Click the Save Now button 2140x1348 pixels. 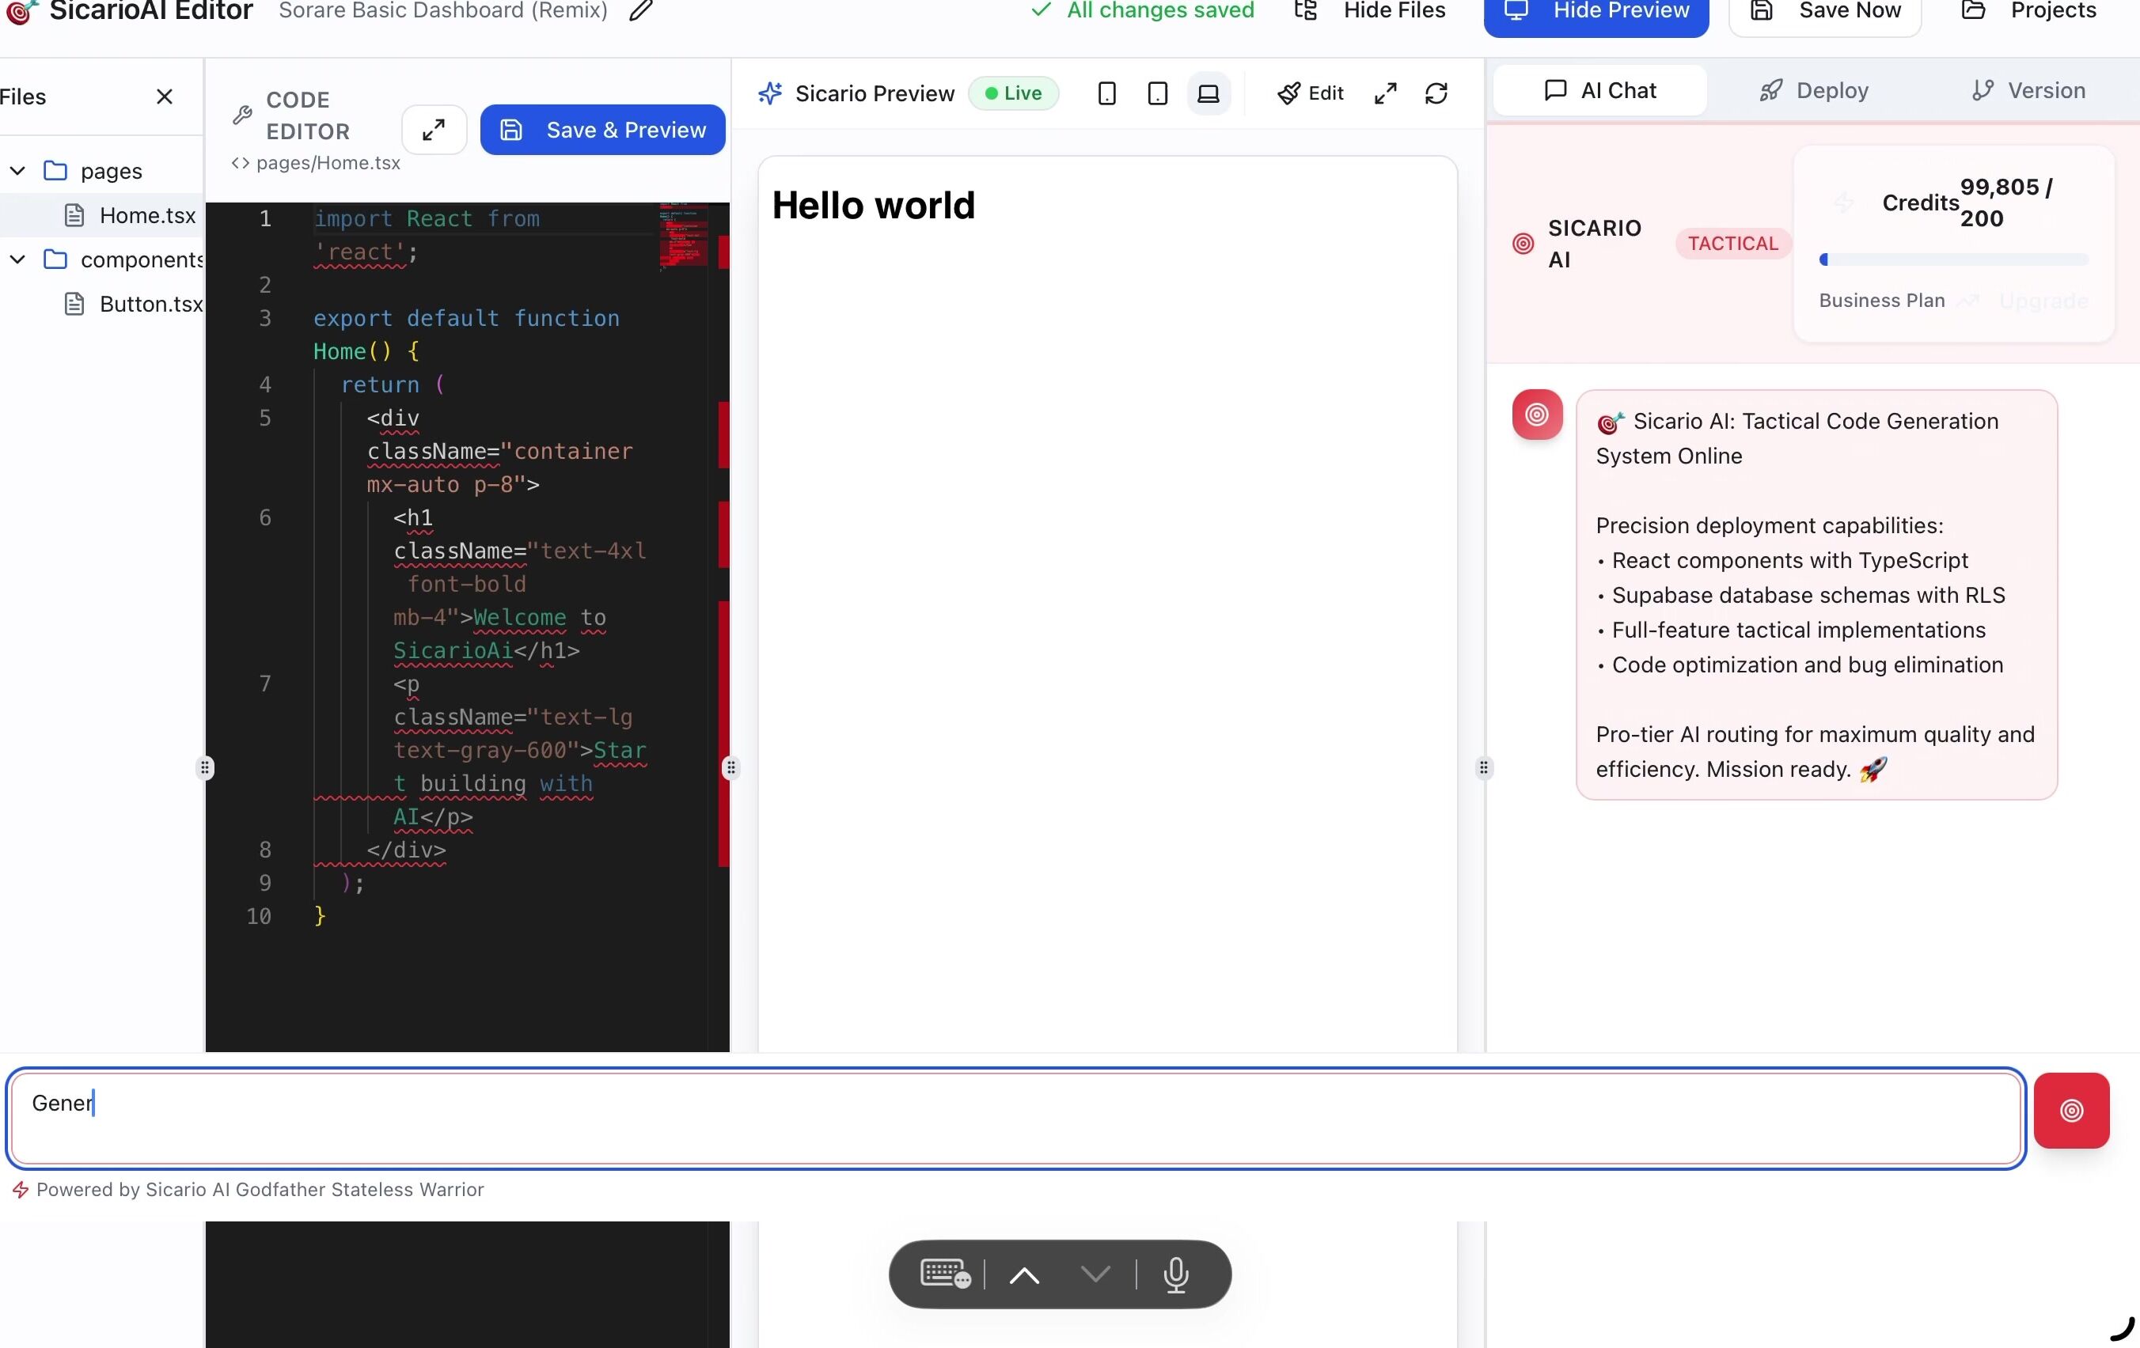tap(1824, 13)
